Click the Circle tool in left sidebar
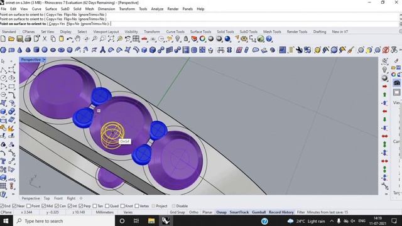The height and width of the screenshot is (226, 402). [x=3, y=78]
